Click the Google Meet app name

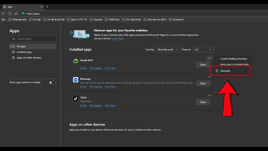(86, 60)
